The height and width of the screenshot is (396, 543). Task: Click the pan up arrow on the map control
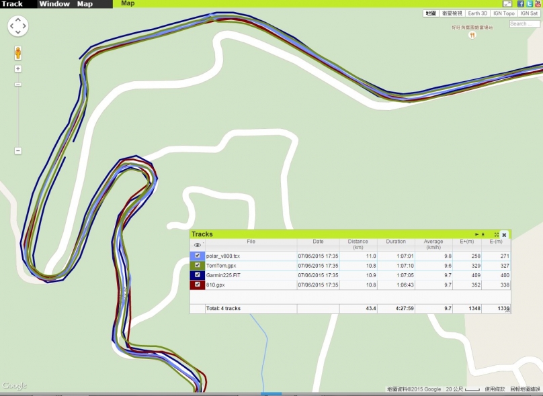click(x=18, y=19)
